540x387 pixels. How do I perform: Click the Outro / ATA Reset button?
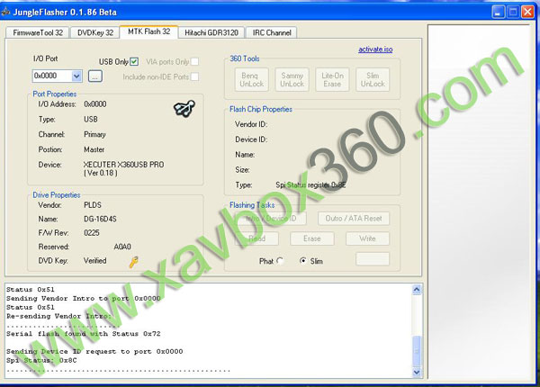click(x=354, y=219)
